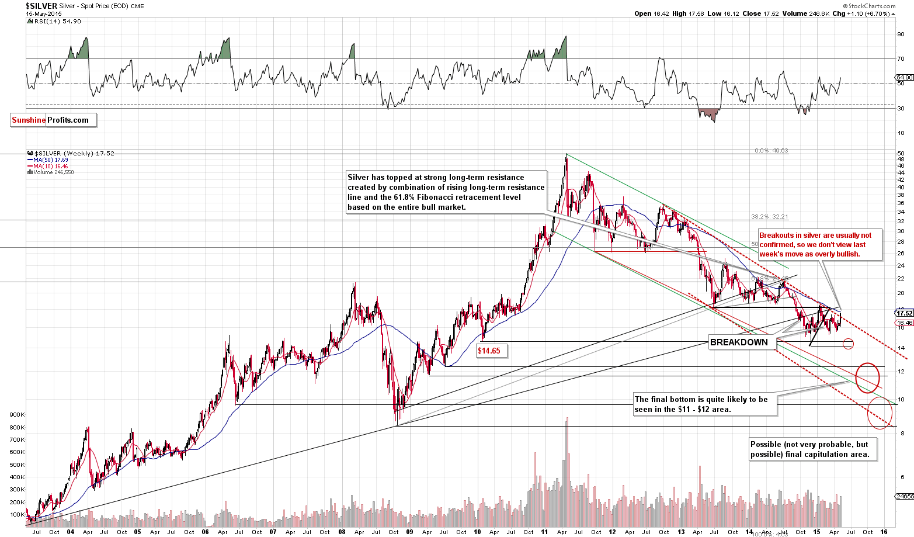Viewport: 914px width, 537px height.
Task: Click the 900K volume axis label
Action: [16, 414]
